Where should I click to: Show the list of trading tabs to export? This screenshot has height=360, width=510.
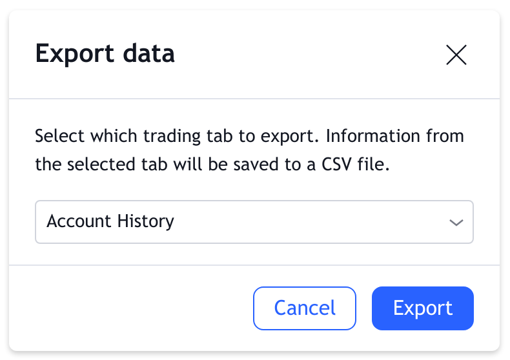(x=254, y=222)
